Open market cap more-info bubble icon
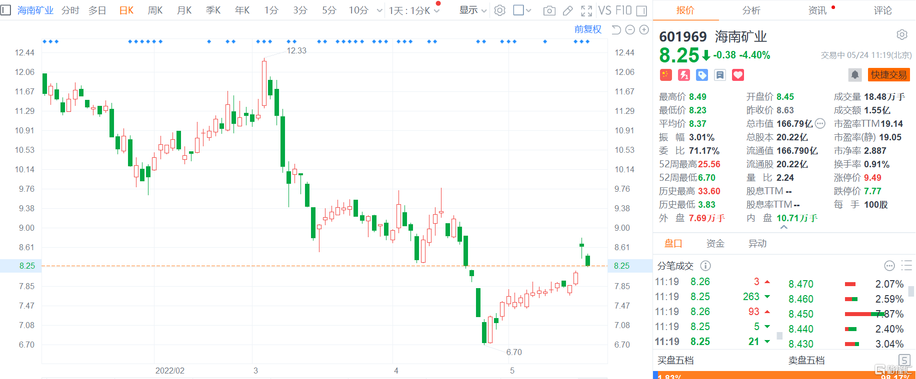Image resolution: width=916 pixels, height=379 pixels. 820,123
